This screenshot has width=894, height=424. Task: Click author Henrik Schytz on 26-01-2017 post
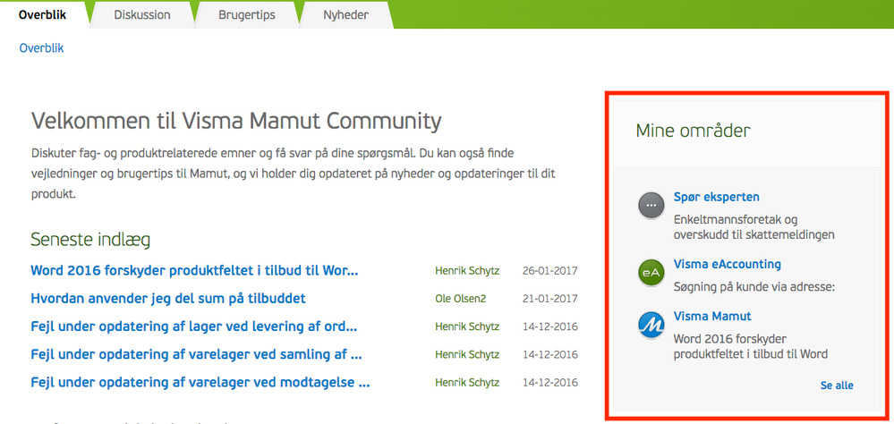pos(467,271)
